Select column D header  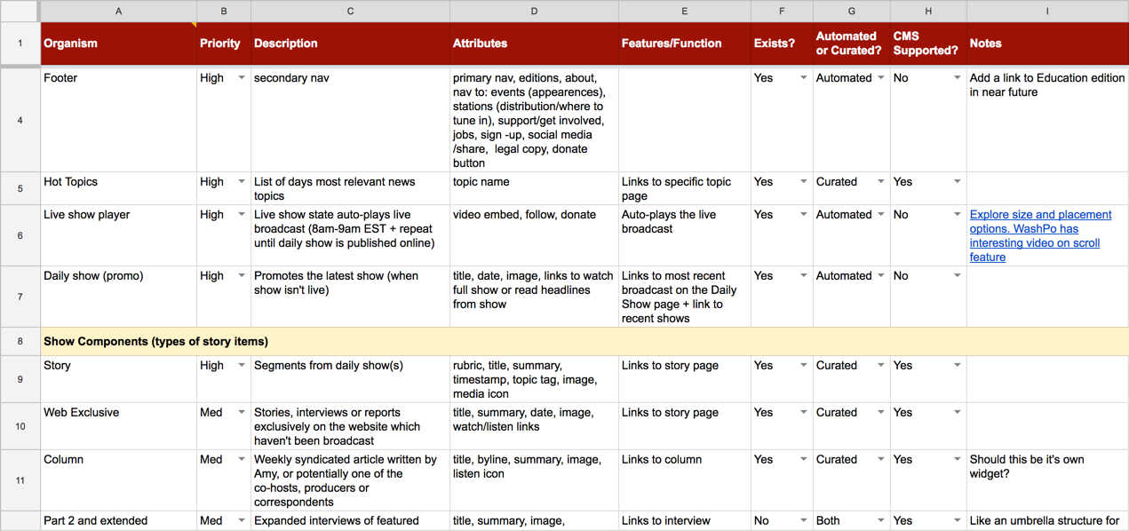534,11
